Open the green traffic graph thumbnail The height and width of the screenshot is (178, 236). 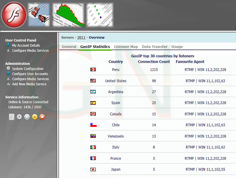(68, 15)
